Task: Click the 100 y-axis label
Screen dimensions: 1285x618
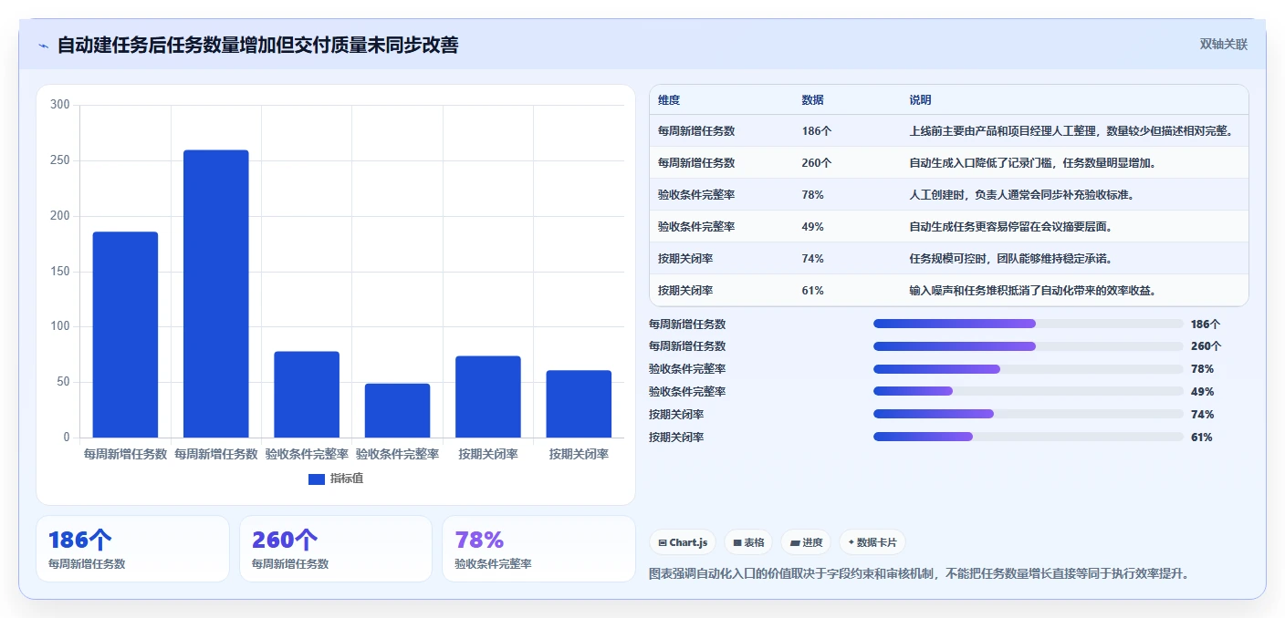Action: point(60,326)
